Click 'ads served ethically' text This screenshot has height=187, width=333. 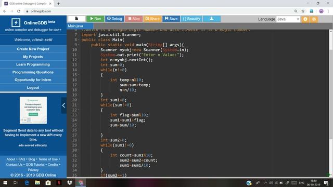tap(33, 145)
